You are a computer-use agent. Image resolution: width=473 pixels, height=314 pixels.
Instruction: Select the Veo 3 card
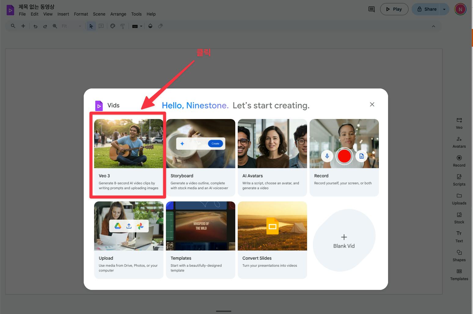tap(129, 157)
